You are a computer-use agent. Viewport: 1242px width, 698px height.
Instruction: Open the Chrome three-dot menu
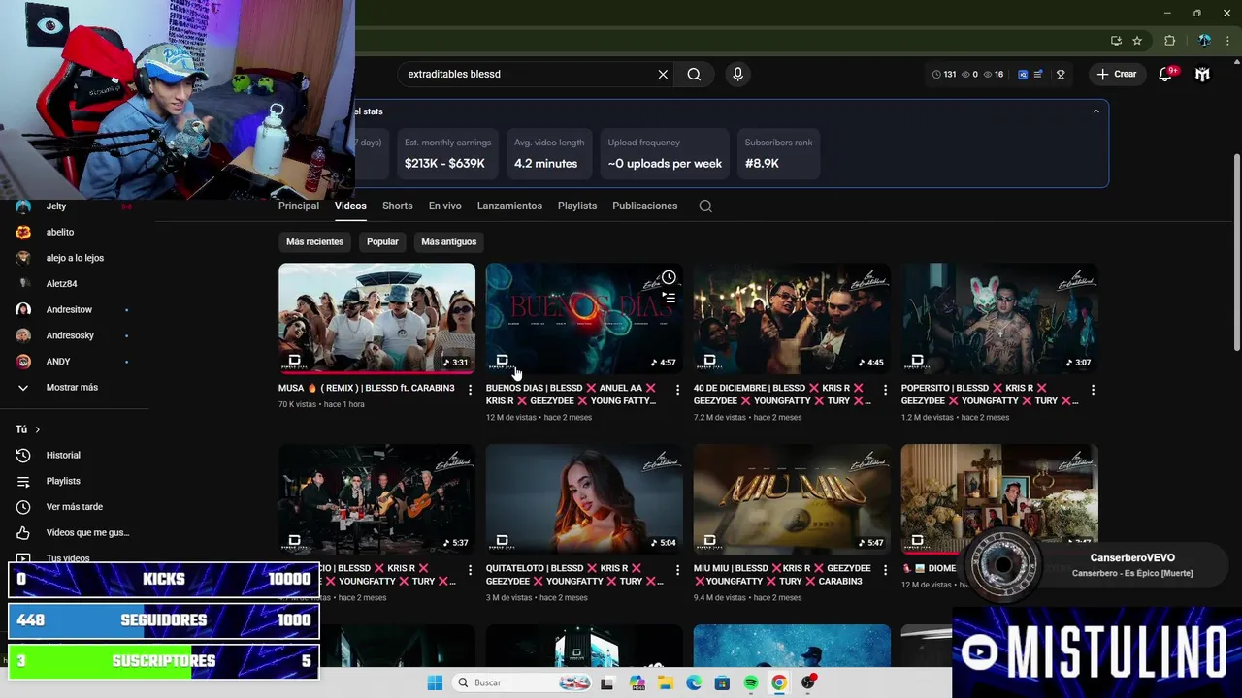tap(1228, 41)
